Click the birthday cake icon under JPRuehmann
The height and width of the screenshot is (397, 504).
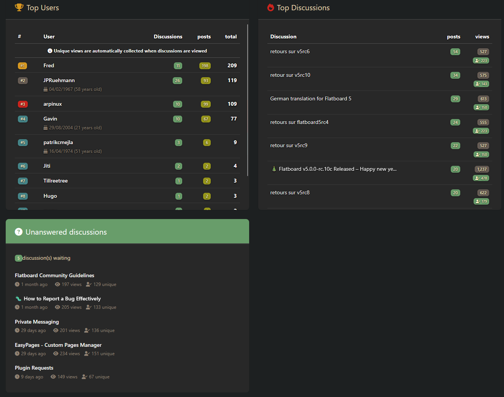46,90
